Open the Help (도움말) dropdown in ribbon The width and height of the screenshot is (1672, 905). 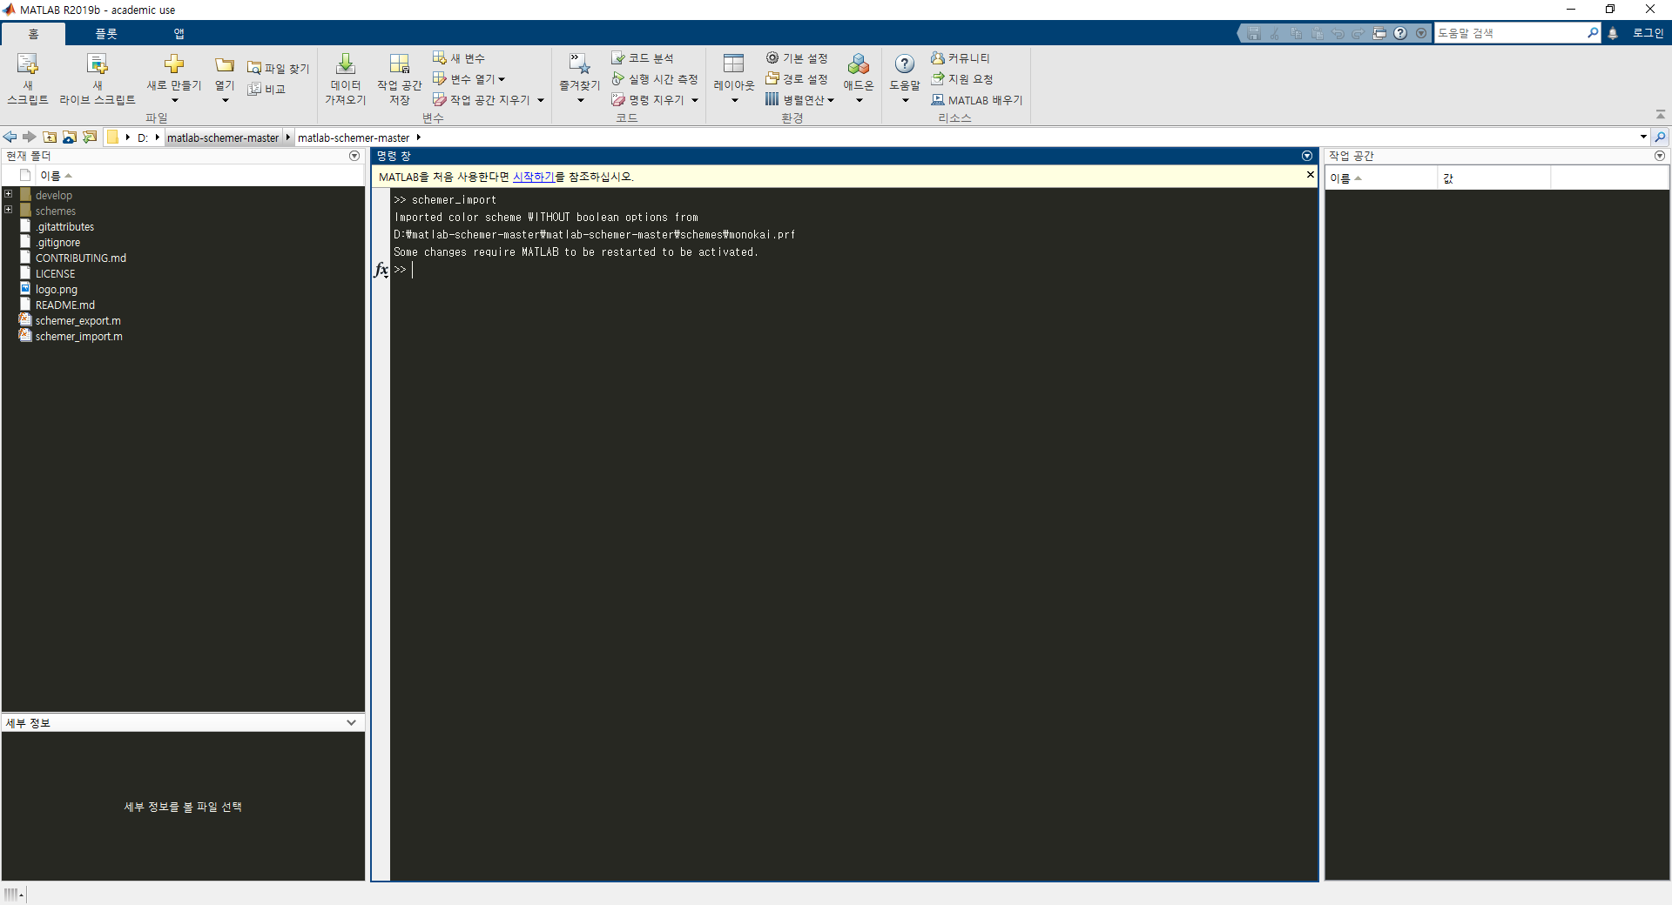(x=905, y=100)
